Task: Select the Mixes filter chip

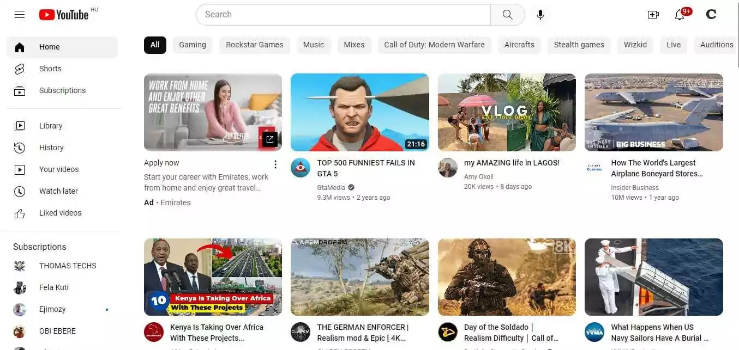Action: tap(354, 45)
